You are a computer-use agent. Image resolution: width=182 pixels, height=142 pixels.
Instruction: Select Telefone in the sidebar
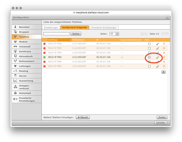[27, 37]
